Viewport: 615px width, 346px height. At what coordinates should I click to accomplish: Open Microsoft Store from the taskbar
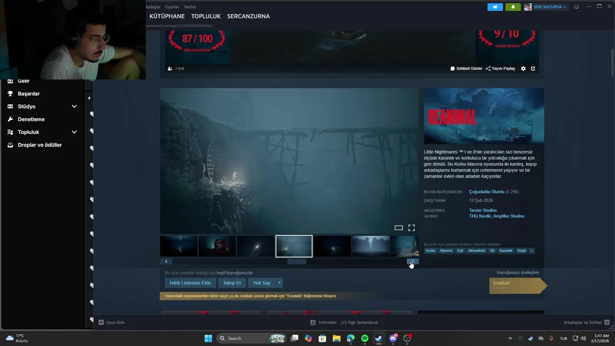coord(322,338)
